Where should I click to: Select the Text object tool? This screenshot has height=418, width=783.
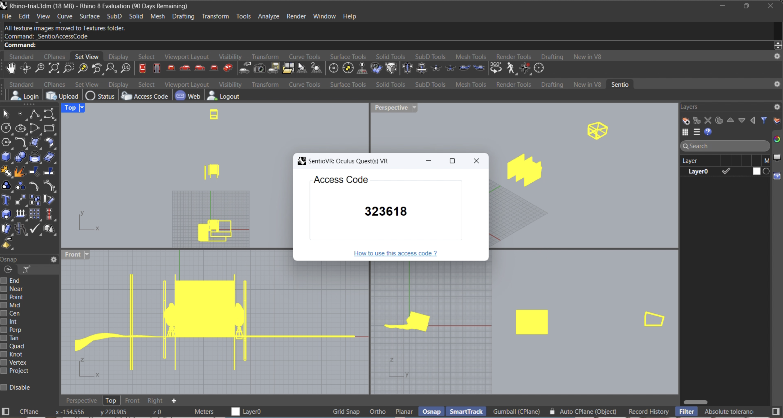6,200
